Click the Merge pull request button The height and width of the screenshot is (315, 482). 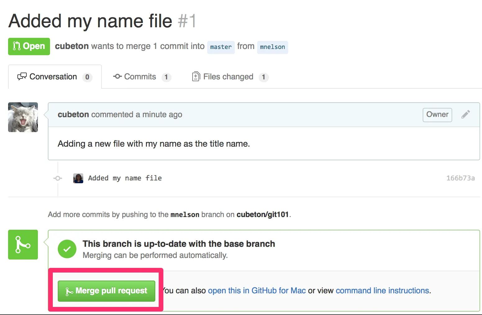pos(106,291)
